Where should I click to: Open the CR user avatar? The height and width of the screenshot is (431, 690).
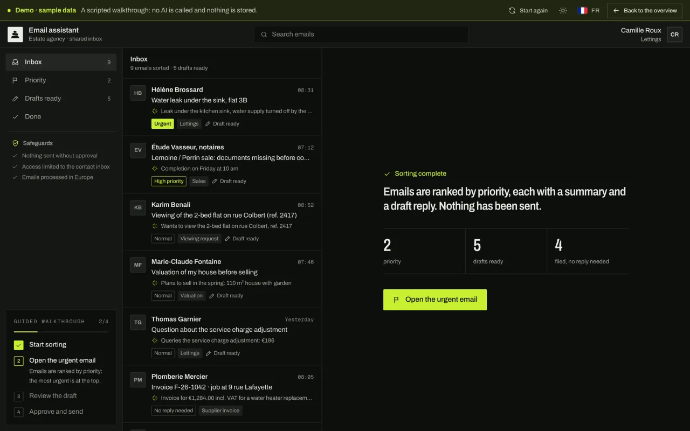[674, 34]
